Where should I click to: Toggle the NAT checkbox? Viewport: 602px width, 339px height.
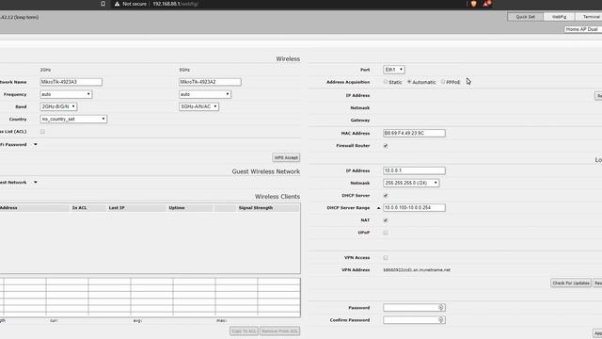point(386,220)
